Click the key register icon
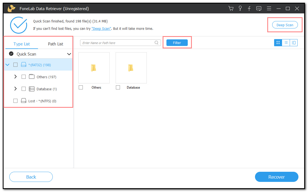 240,8
